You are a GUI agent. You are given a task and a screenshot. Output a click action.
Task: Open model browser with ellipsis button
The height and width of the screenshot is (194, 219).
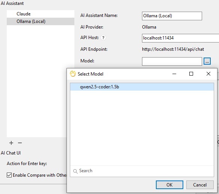tap(207, 61)
